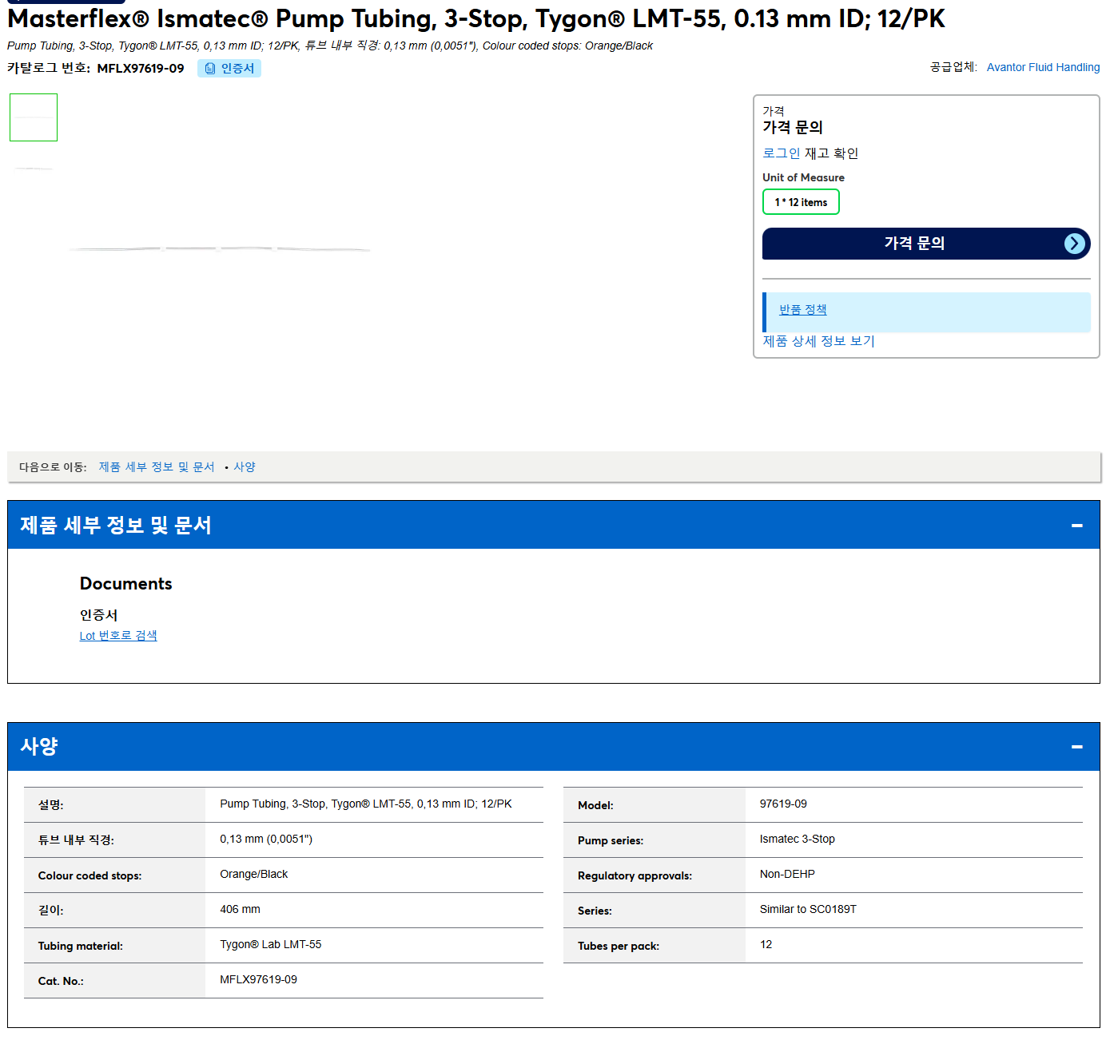Select the 1 * 12 items unit option
This screenshot has width=1106, height=1044.
(801, 202)
